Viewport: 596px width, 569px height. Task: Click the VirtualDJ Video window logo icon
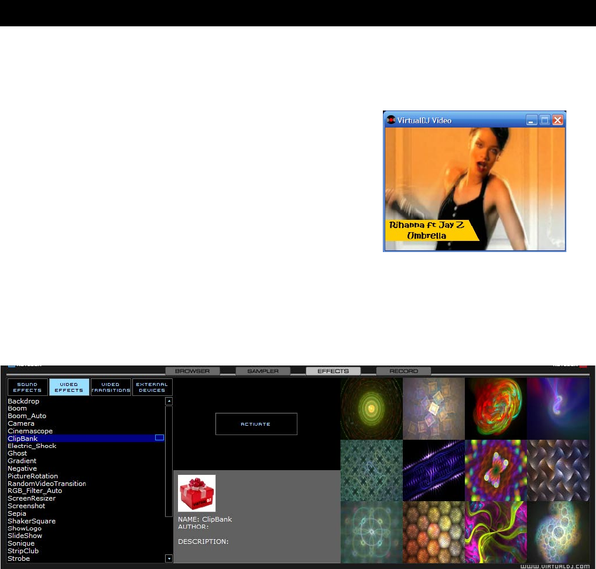click(x=392, y=120)
